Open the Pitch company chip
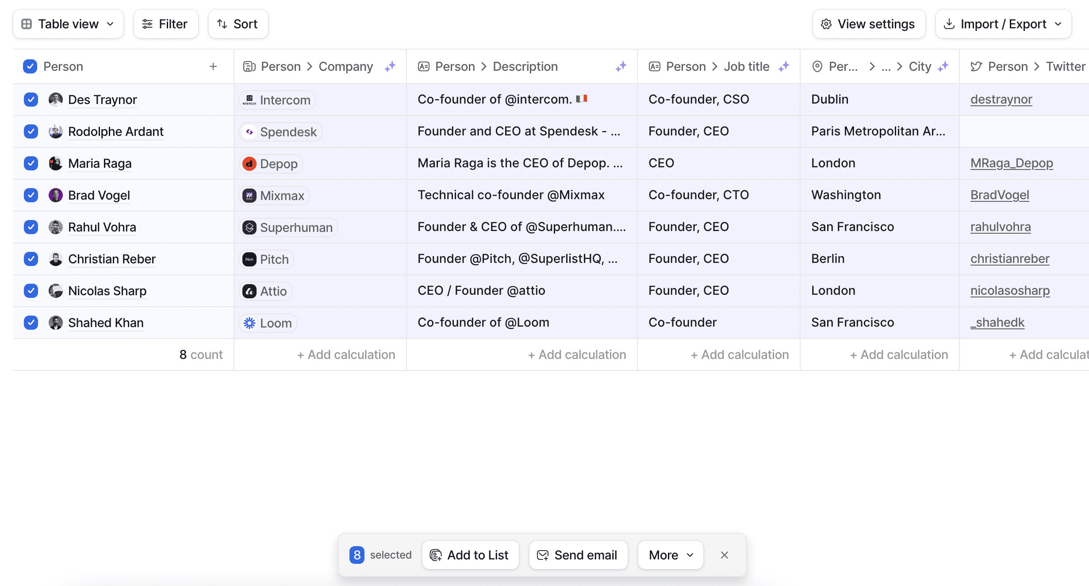The height and width of the screenshot is (586, 1089). (266, 259)
